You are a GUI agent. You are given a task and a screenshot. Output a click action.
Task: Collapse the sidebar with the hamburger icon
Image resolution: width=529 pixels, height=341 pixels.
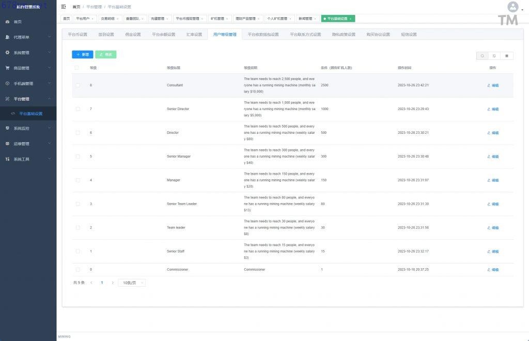pos(64,7)
